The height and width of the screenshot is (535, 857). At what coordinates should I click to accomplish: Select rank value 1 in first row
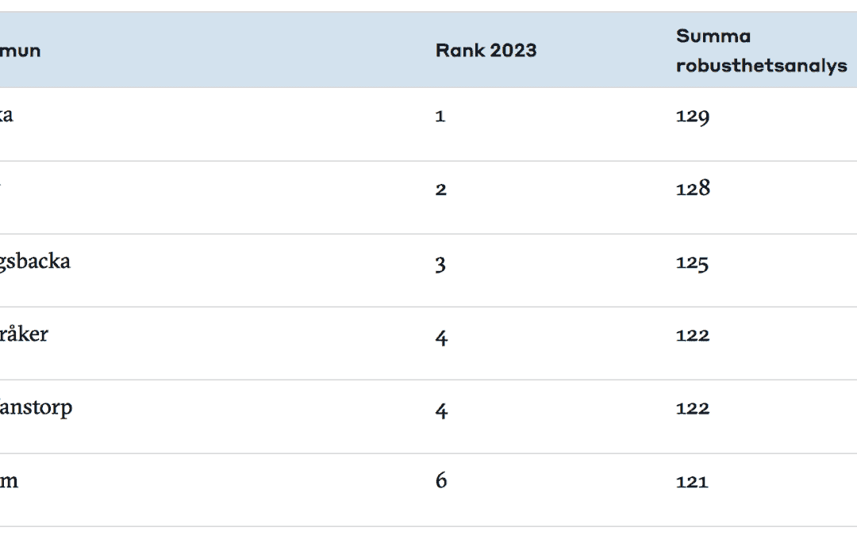point(440,116)
